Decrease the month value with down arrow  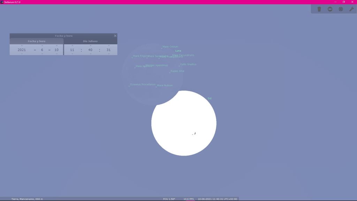coord(42,54)
